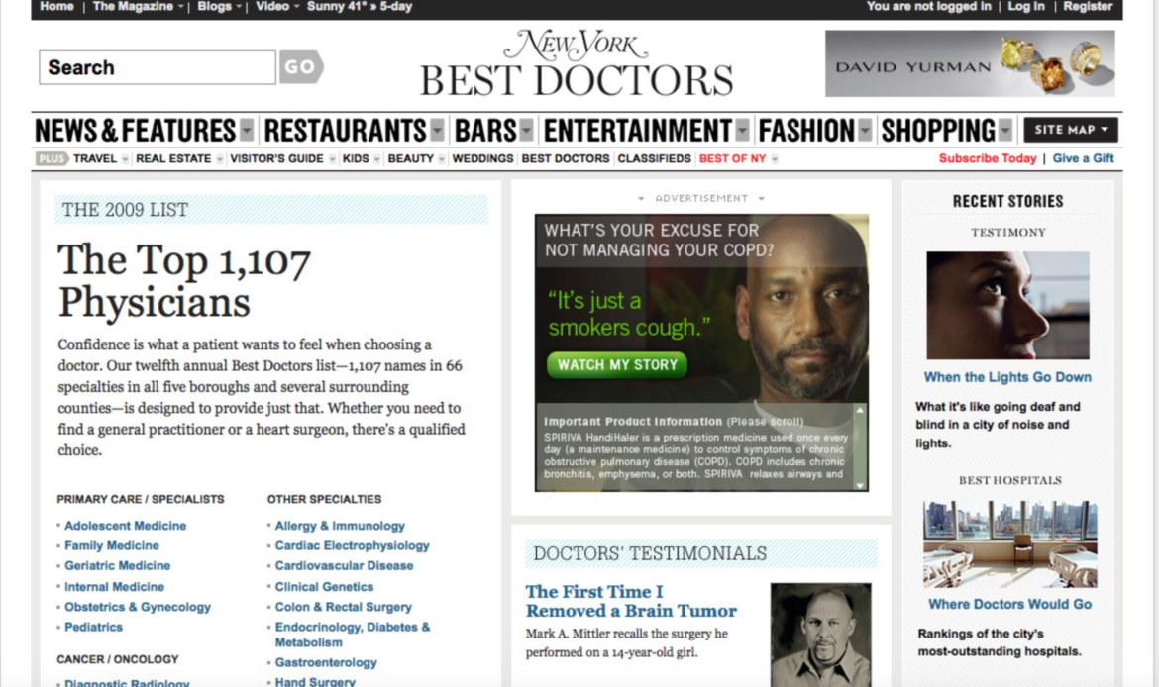Expand the News & Features dropdown arrow
This screenshot has width=1159, height=687.
pos(247,131)
